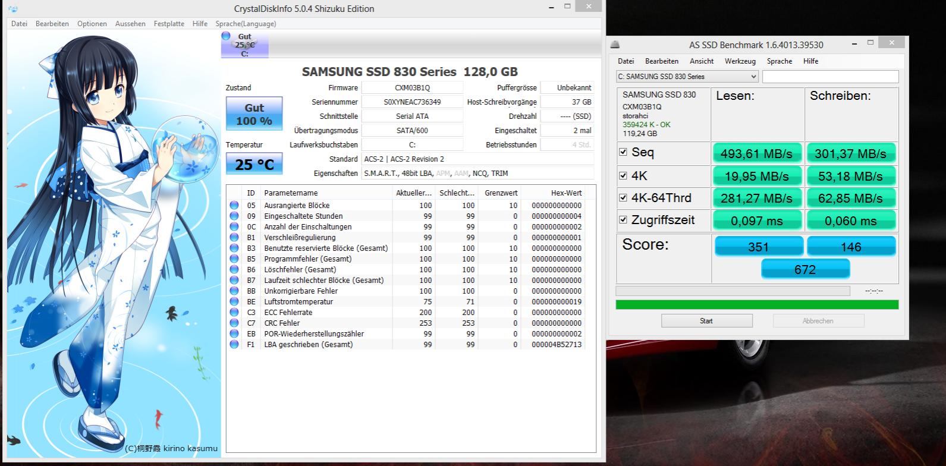This screenshot has height=466, width=946.
Task: Open Aussehen menu in CrystalDiskInfo
Action: [130, 24]
